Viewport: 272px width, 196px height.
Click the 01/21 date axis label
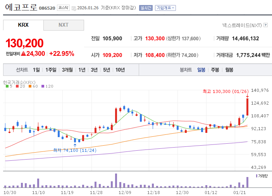239,193
